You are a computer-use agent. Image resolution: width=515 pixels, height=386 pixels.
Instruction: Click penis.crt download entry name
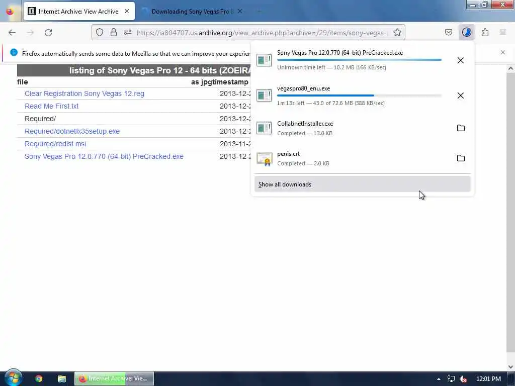288,154
